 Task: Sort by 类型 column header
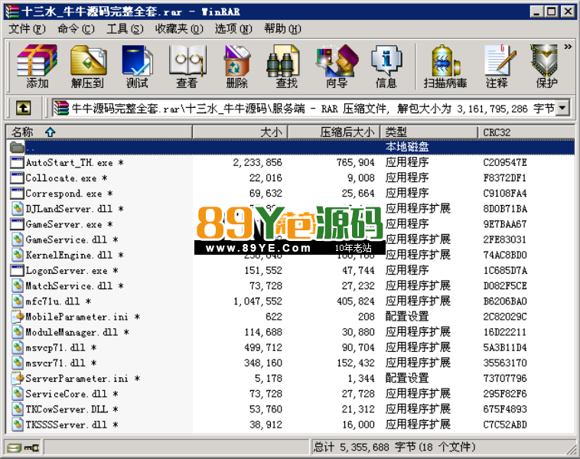click(429, 132)
